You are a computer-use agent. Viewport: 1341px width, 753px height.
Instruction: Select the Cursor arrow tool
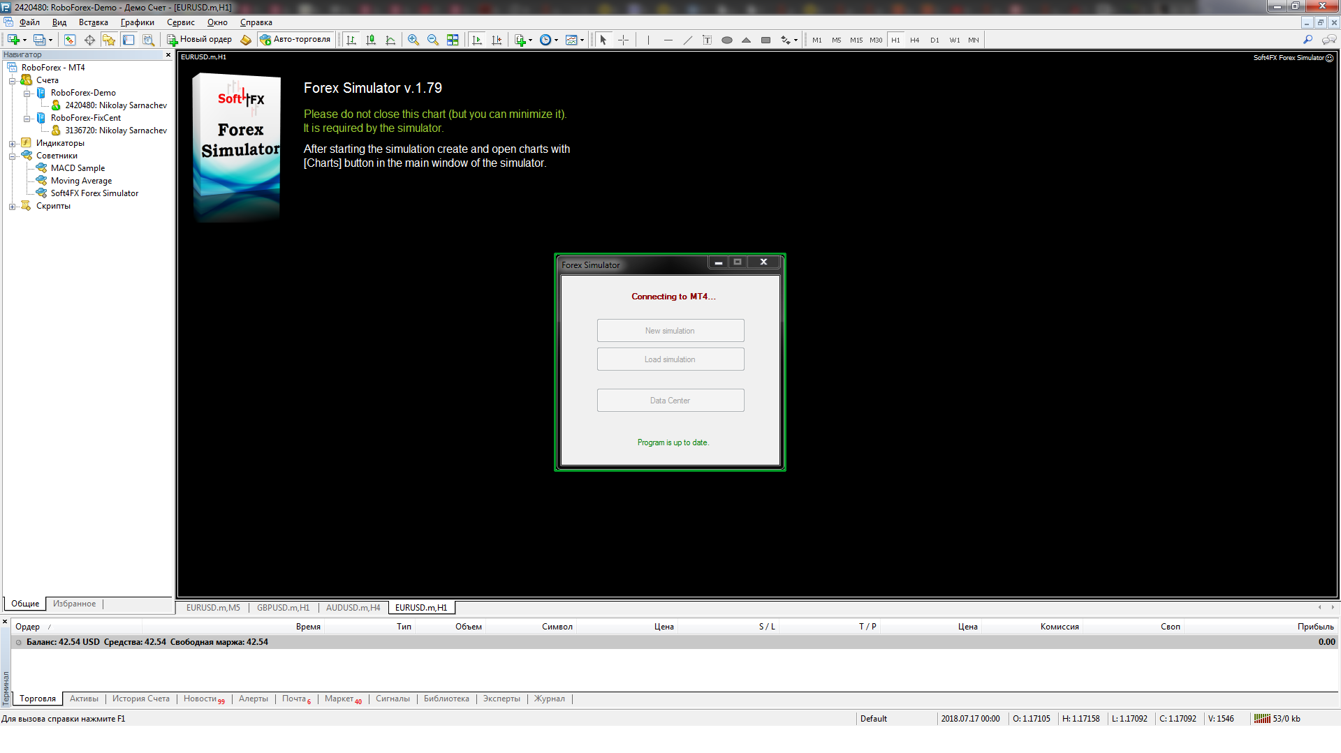603,40
